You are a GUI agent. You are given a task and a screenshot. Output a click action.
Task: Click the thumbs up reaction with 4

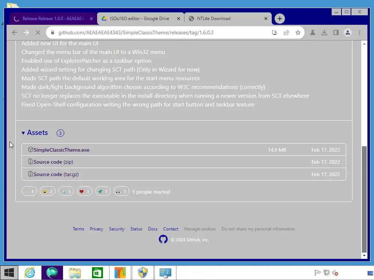coord(29,191)
